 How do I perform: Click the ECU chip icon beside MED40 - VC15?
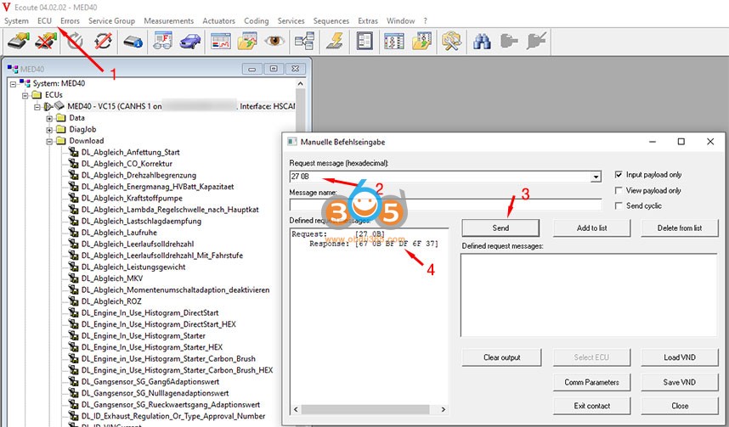(59, 106)
